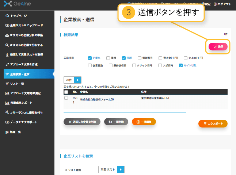Image resolution: width=236 pixels, height=175 pixels.
Task: Click the 一括削除 button
Action: point(116,122)
